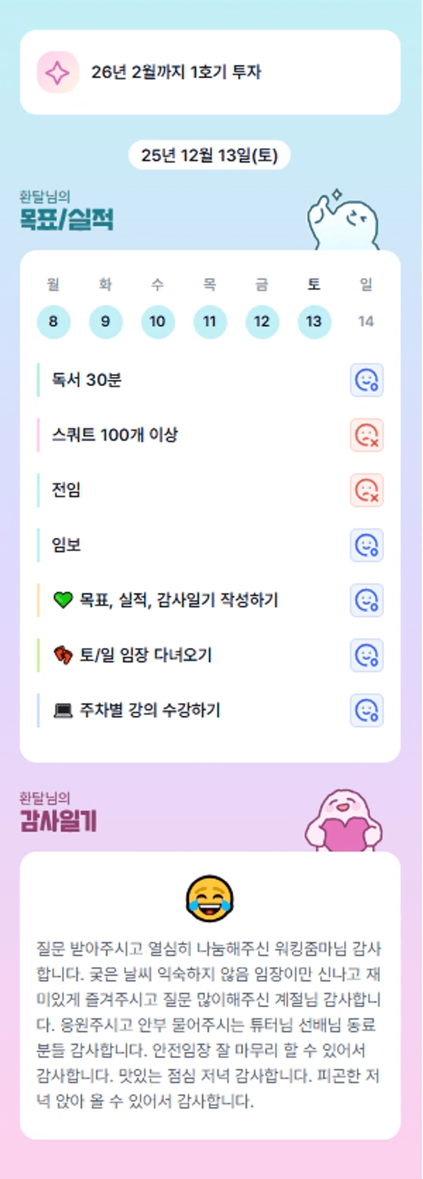The height and width of the screenshot is (1179, 423).
Task: Click the pink heart-holding mascot
Action: [343, 820]
